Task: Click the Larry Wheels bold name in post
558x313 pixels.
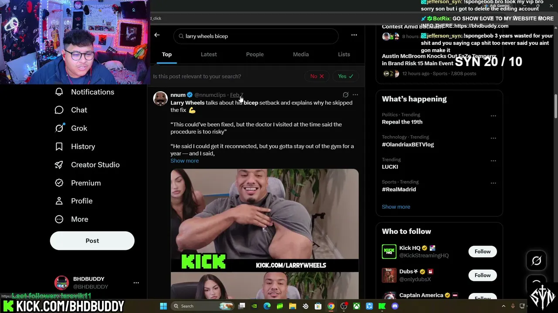Action: (x=187, y=103)
